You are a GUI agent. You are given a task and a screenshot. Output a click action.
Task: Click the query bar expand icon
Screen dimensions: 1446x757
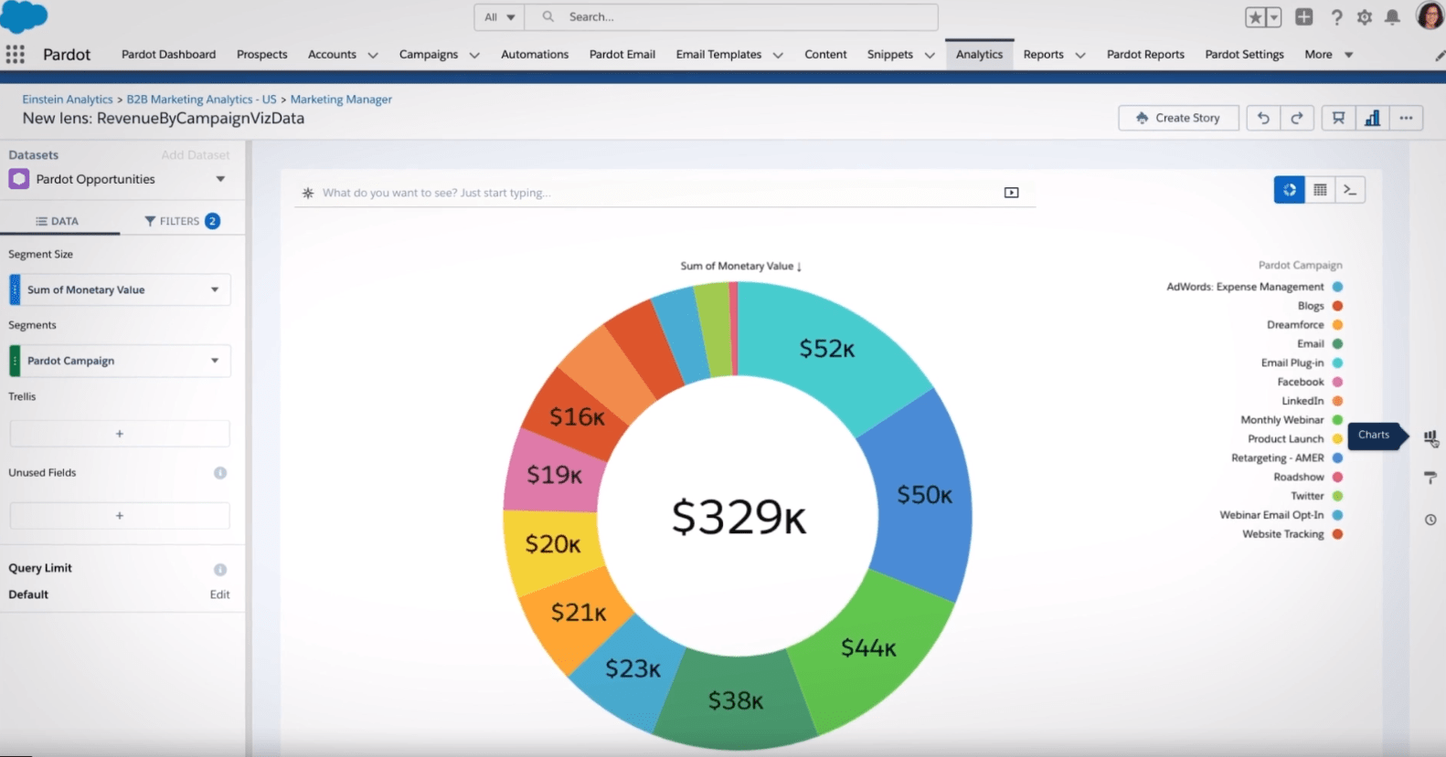click(1011, 193)
